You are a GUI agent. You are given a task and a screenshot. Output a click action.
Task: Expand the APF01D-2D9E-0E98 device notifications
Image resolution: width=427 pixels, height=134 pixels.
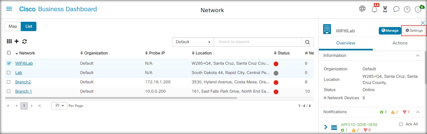pos(326,127)
